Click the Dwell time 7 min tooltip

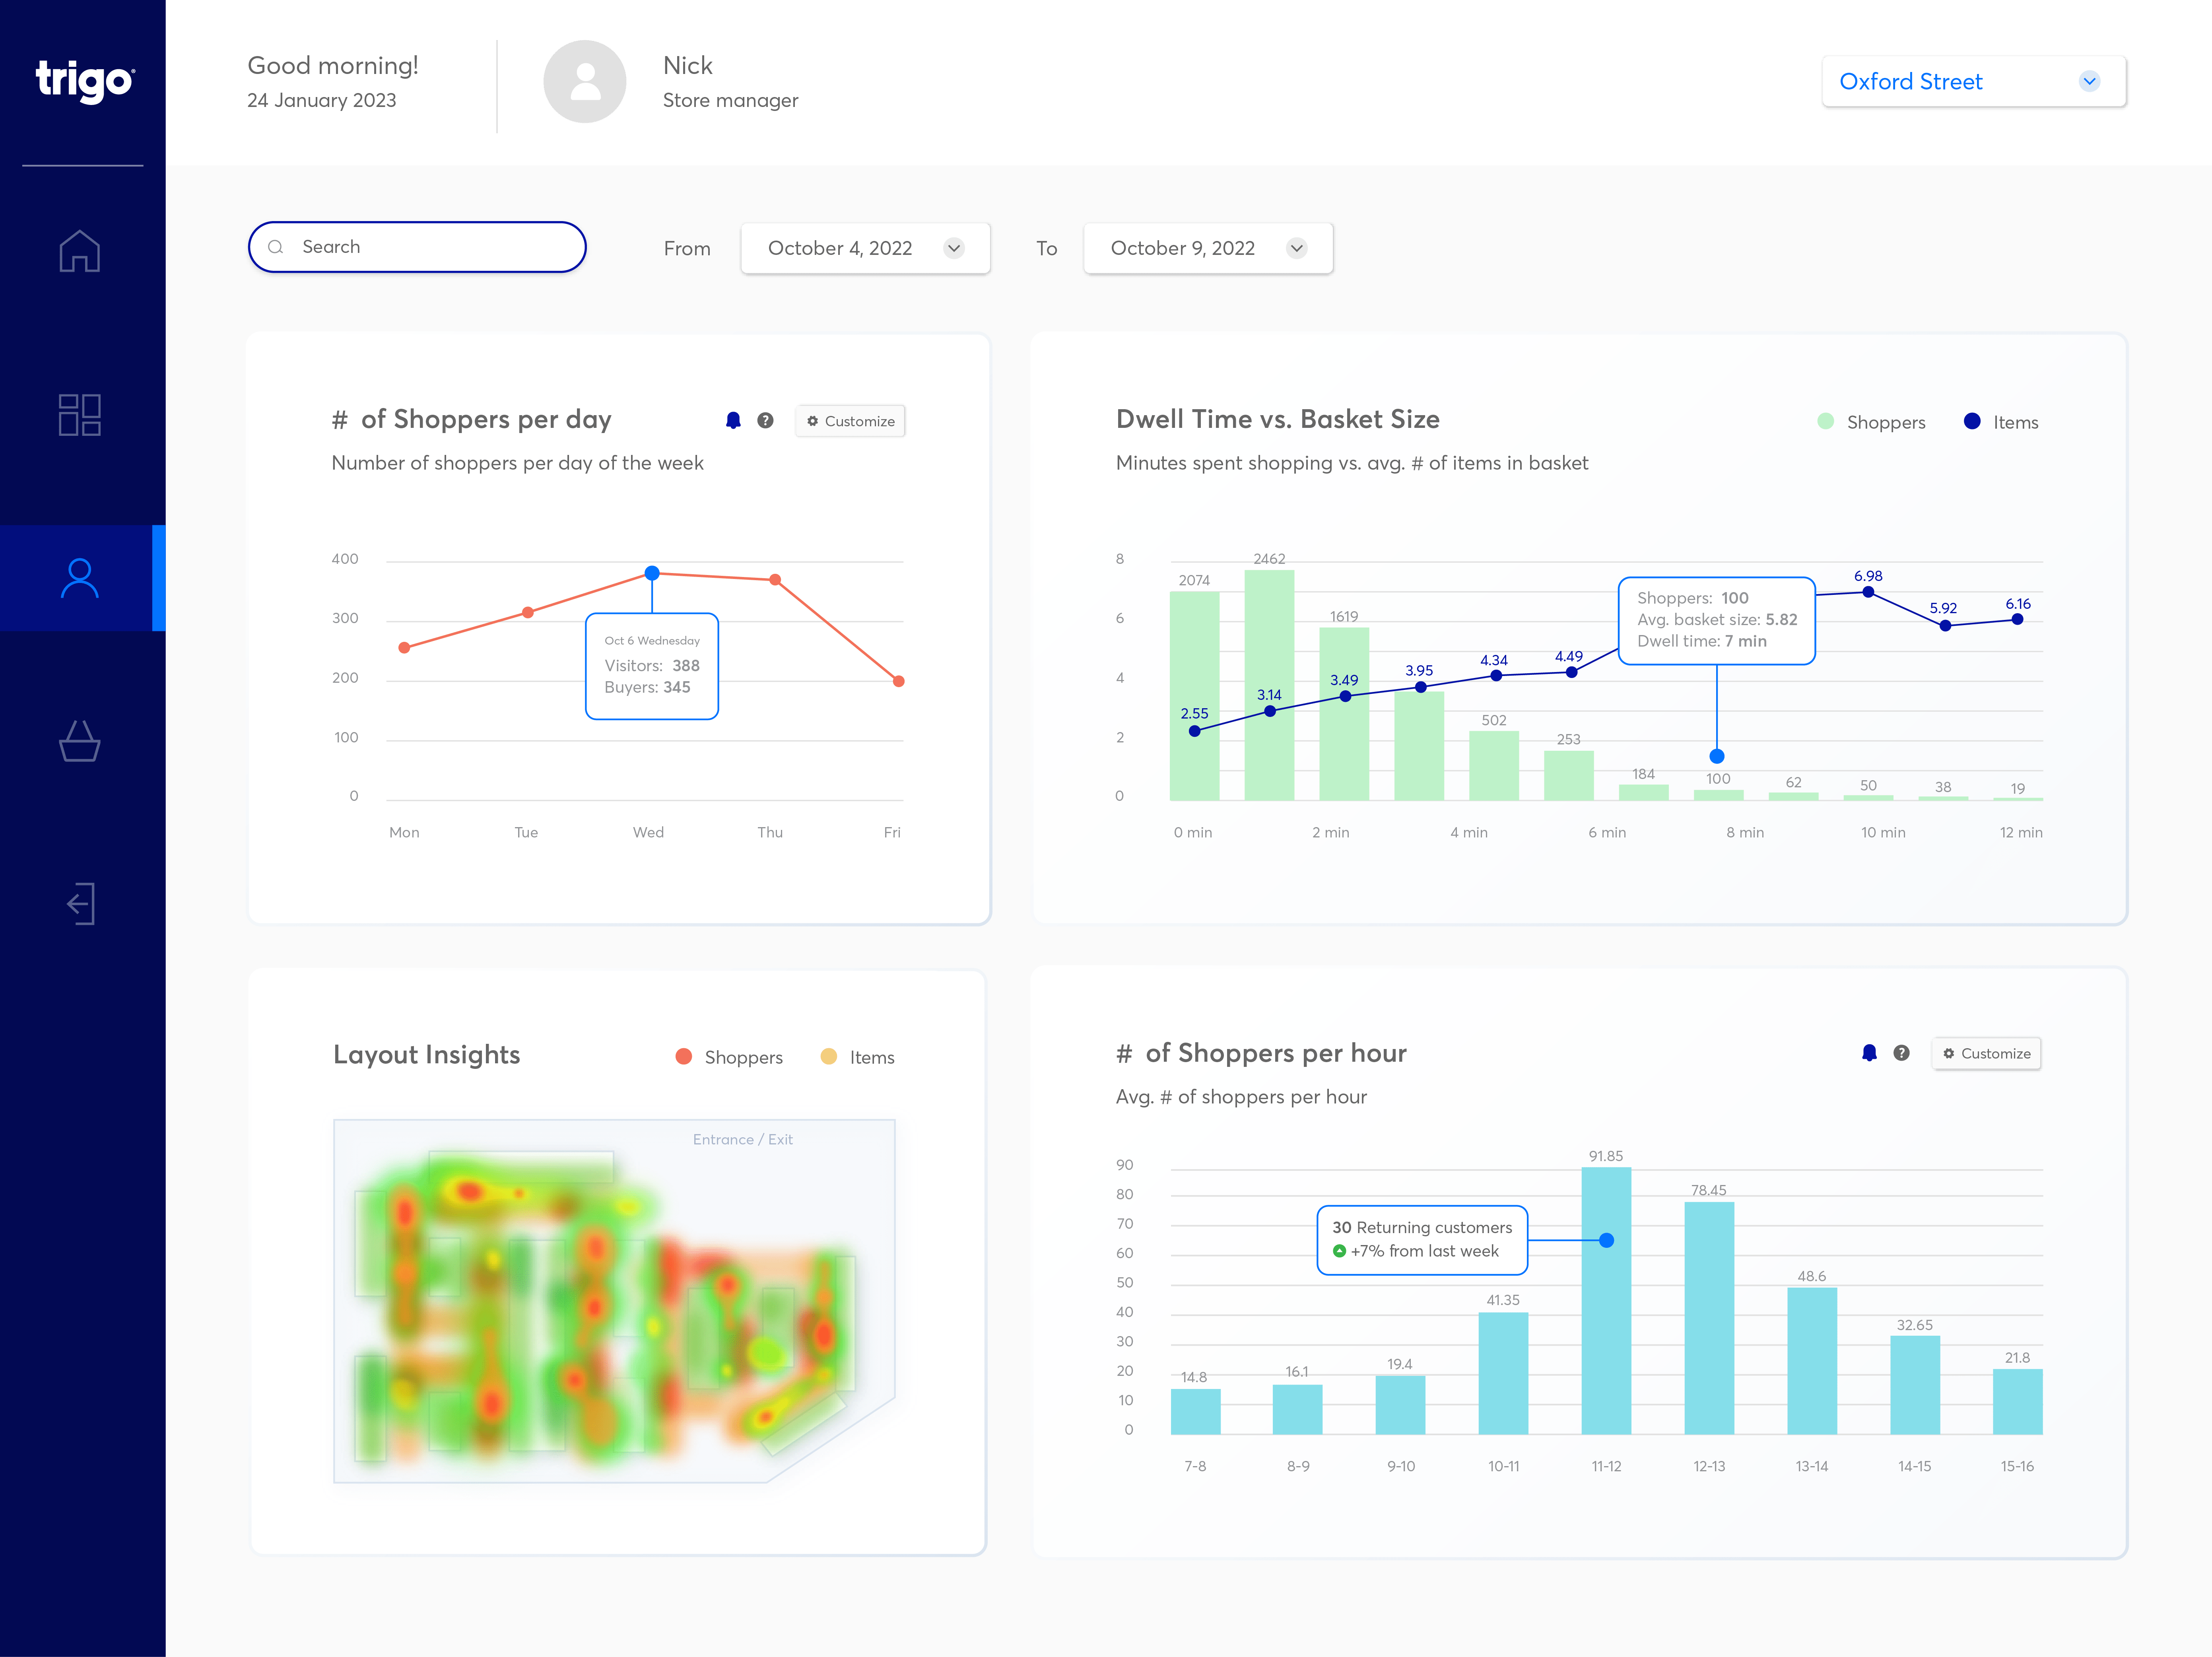1716,621
